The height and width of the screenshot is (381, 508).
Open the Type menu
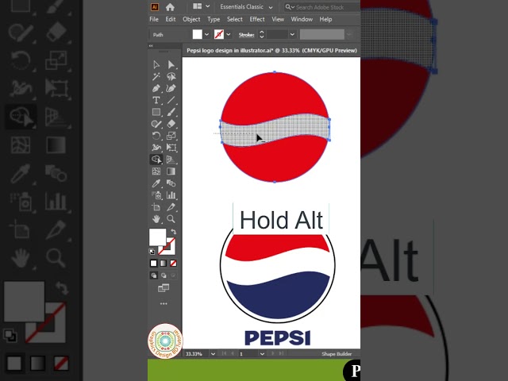[x=214, y=19]
